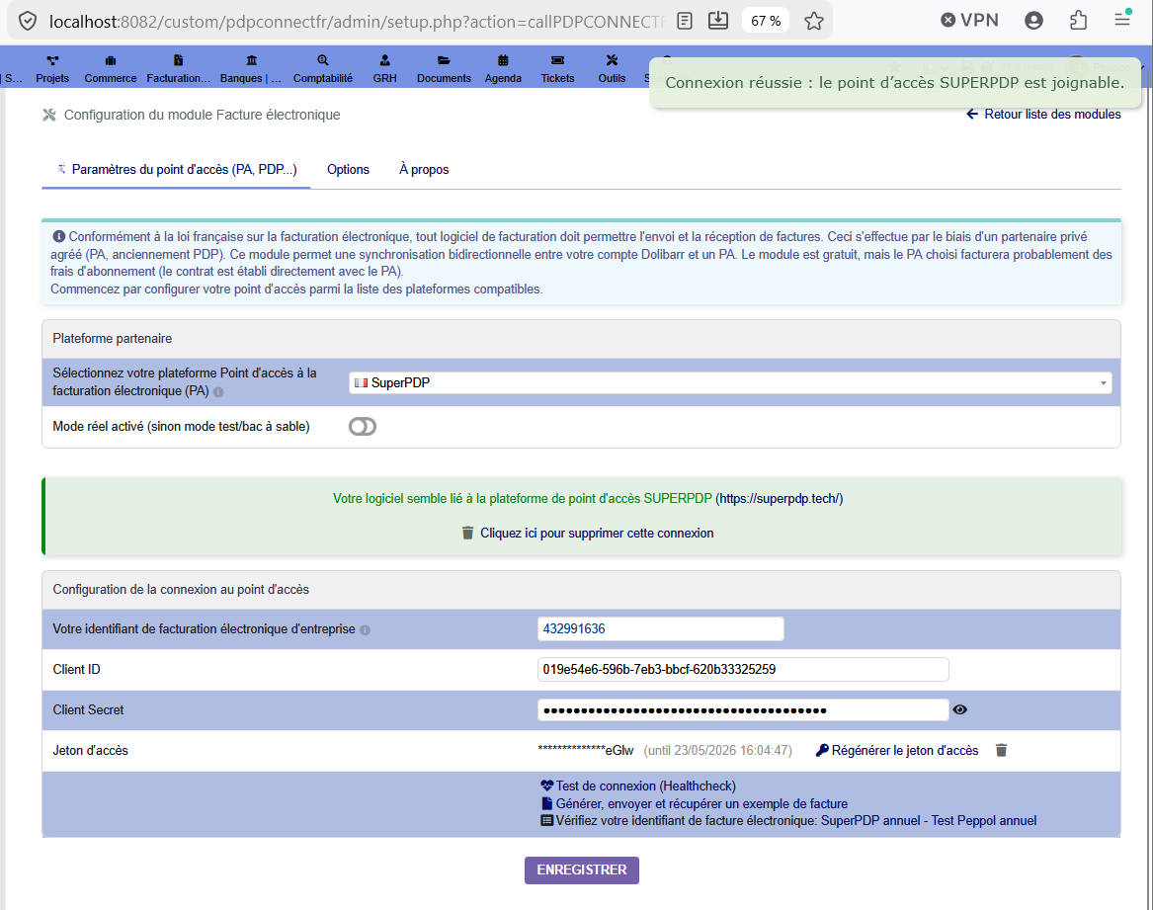Image resolution: width=1153 pixels, height=910 pixels.
Task: Show Client Secret with eye icon
Action: (959, 709)
